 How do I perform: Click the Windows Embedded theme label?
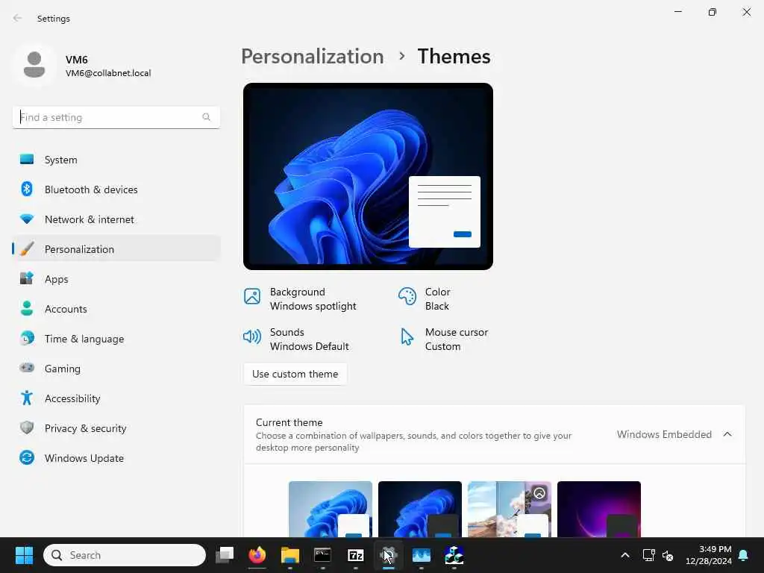664,434
